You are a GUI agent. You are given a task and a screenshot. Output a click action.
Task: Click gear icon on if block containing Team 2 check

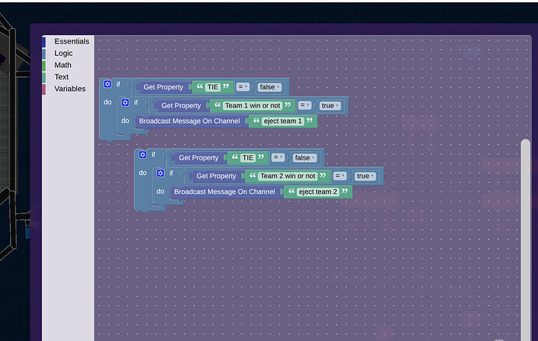click(161, 173)
